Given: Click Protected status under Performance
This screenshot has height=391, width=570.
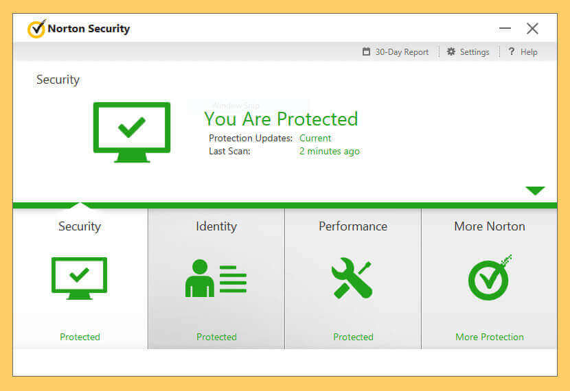Looking at the screenshot, I should (x=354, y=337).
